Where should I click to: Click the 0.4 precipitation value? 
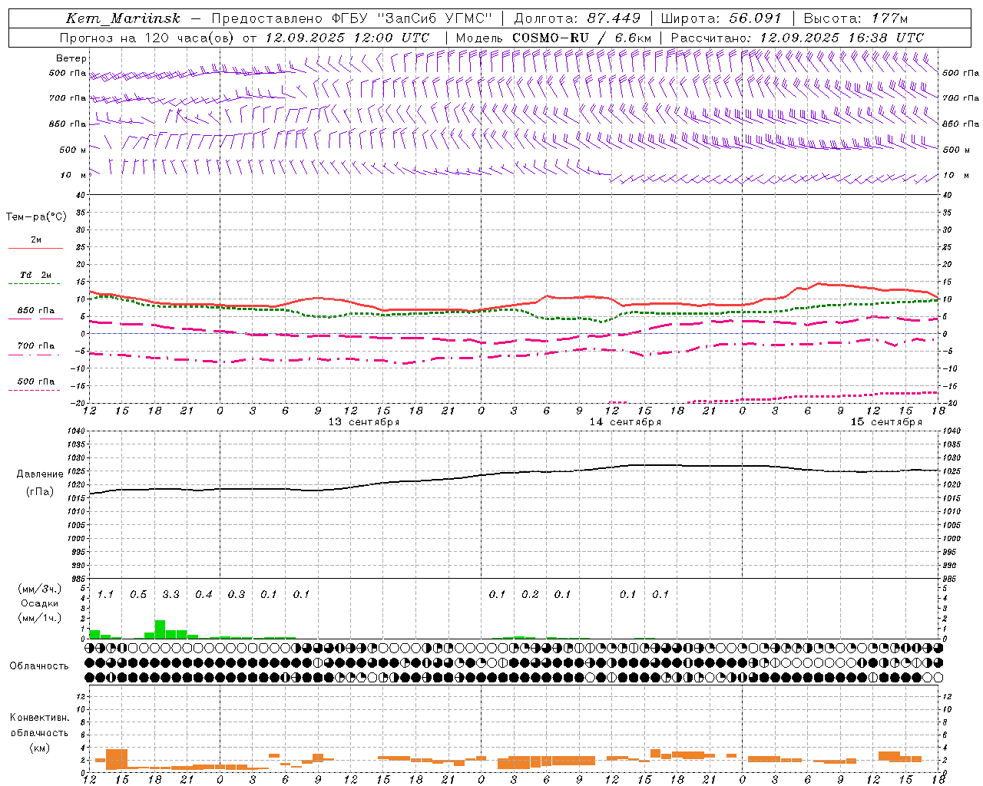tap(204, 595)
